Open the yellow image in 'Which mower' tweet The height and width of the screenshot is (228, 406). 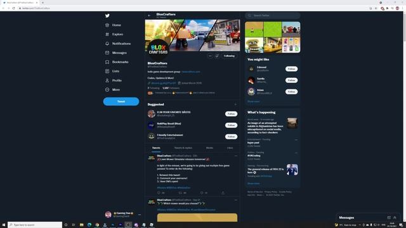click(x=197, y=217)
